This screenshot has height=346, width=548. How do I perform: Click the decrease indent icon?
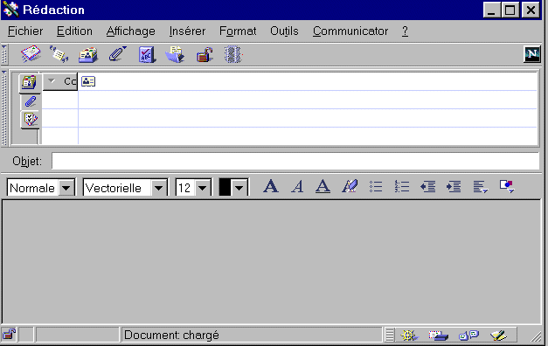(427, 186)
